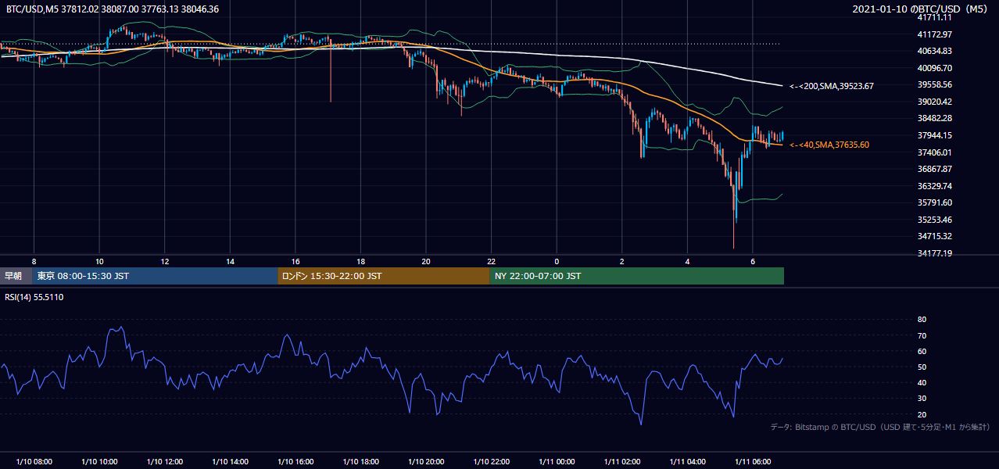Click price axis value 36867.87

[934, 169]
